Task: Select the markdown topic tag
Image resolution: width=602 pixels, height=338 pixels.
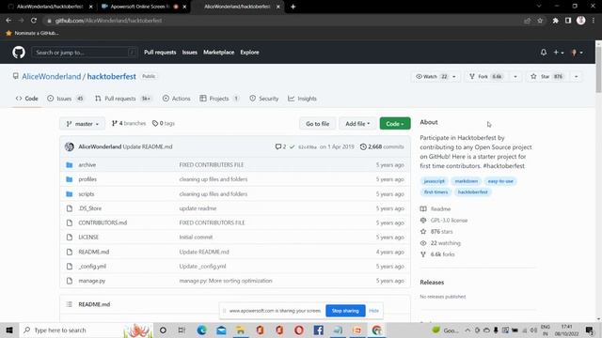Action: [467, 181]
